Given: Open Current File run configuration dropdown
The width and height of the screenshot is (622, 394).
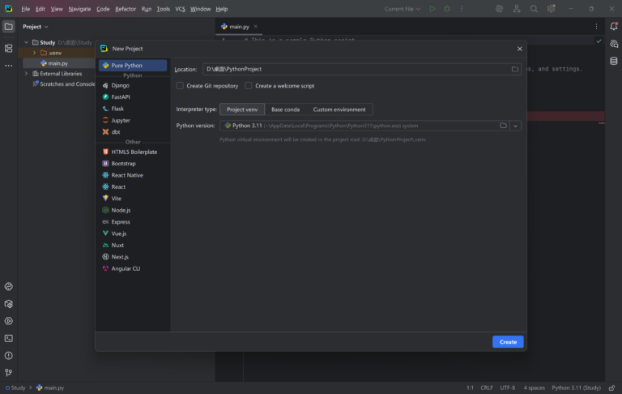Looking at the screenshot, I should (x=403, y=9).
